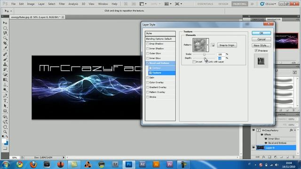Viewport: 301px width, 169px height.
Task: Enable the Stroke checkbox
Action: (x=147, y=97)
